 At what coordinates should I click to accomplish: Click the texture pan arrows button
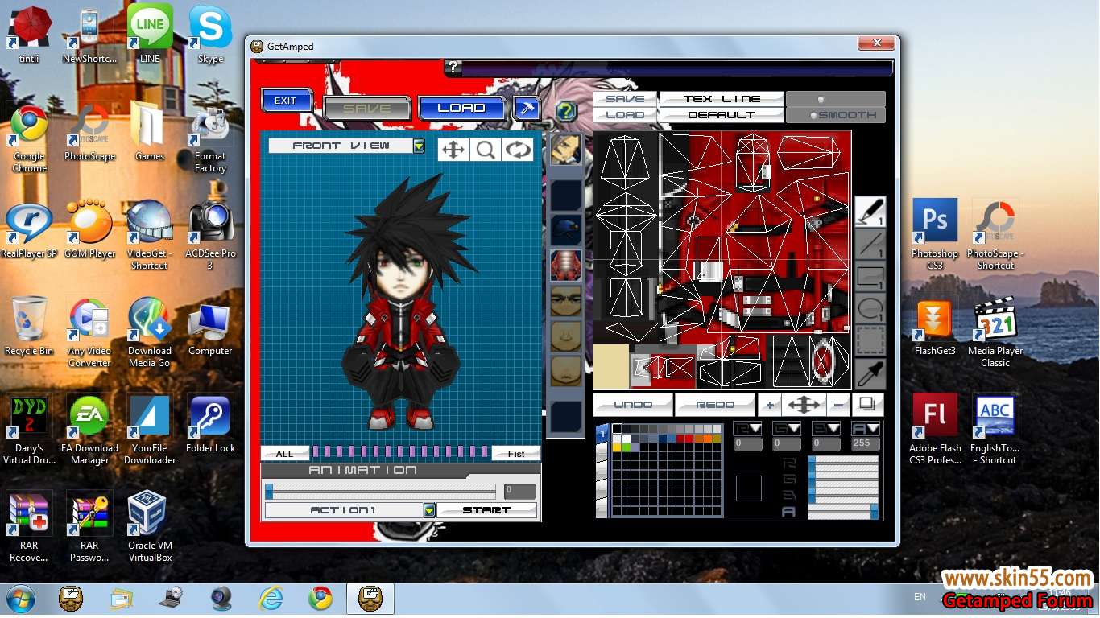click(x=804, y=405)
